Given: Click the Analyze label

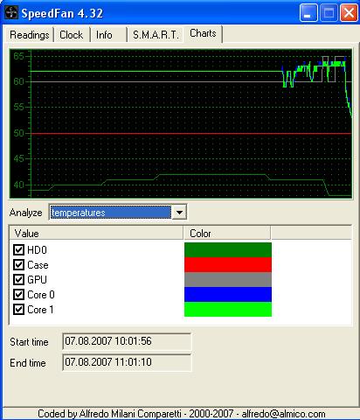Looking at the screenshot, I should [x=25, y=213].
